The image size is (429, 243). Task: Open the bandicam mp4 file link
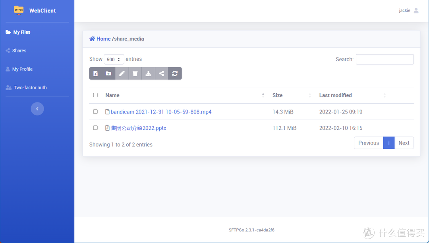pyautogui.click(x=161, y=112)
